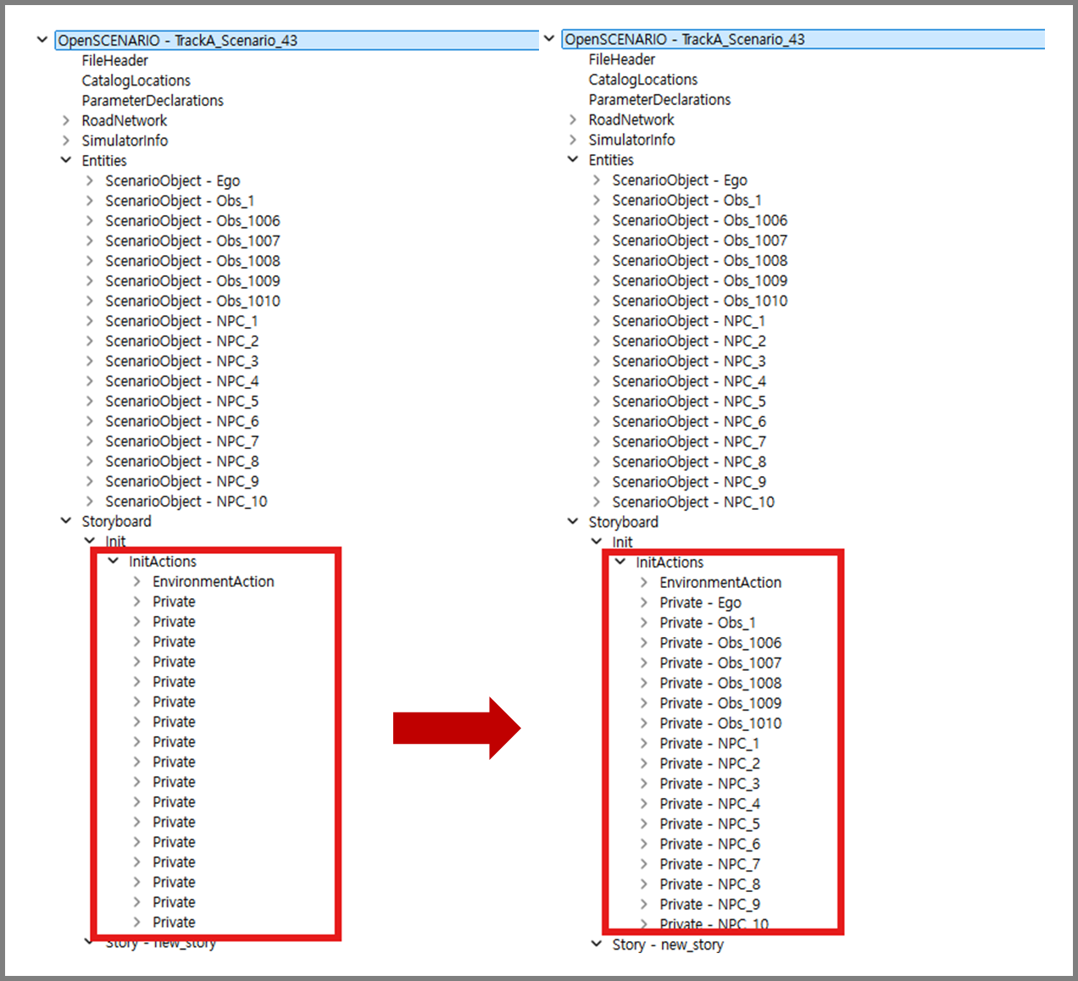
Task: Collapse the Story - new_story node on right
Action: pyautogui.click(x=597, y=944)
